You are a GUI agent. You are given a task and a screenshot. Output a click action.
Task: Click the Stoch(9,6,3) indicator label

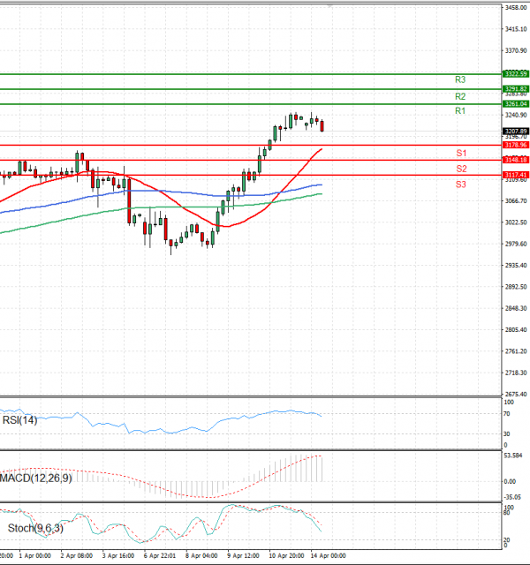coord(31,529)
